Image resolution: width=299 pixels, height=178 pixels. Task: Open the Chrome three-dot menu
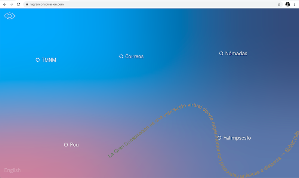point(295,4)
